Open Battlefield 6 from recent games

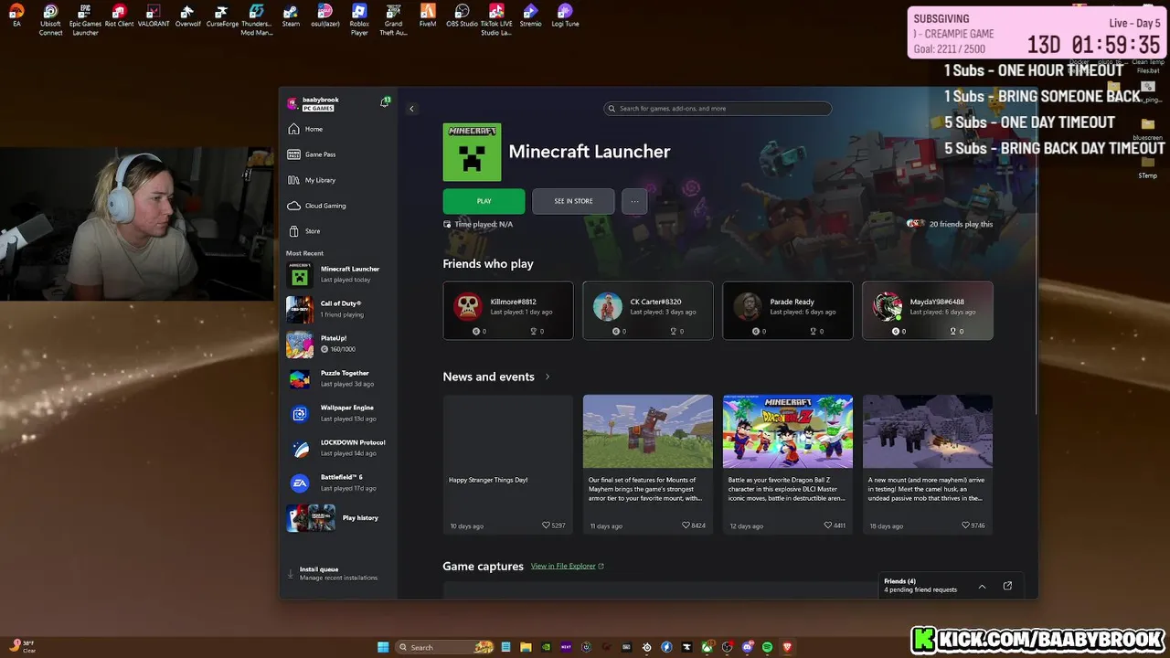339,483
